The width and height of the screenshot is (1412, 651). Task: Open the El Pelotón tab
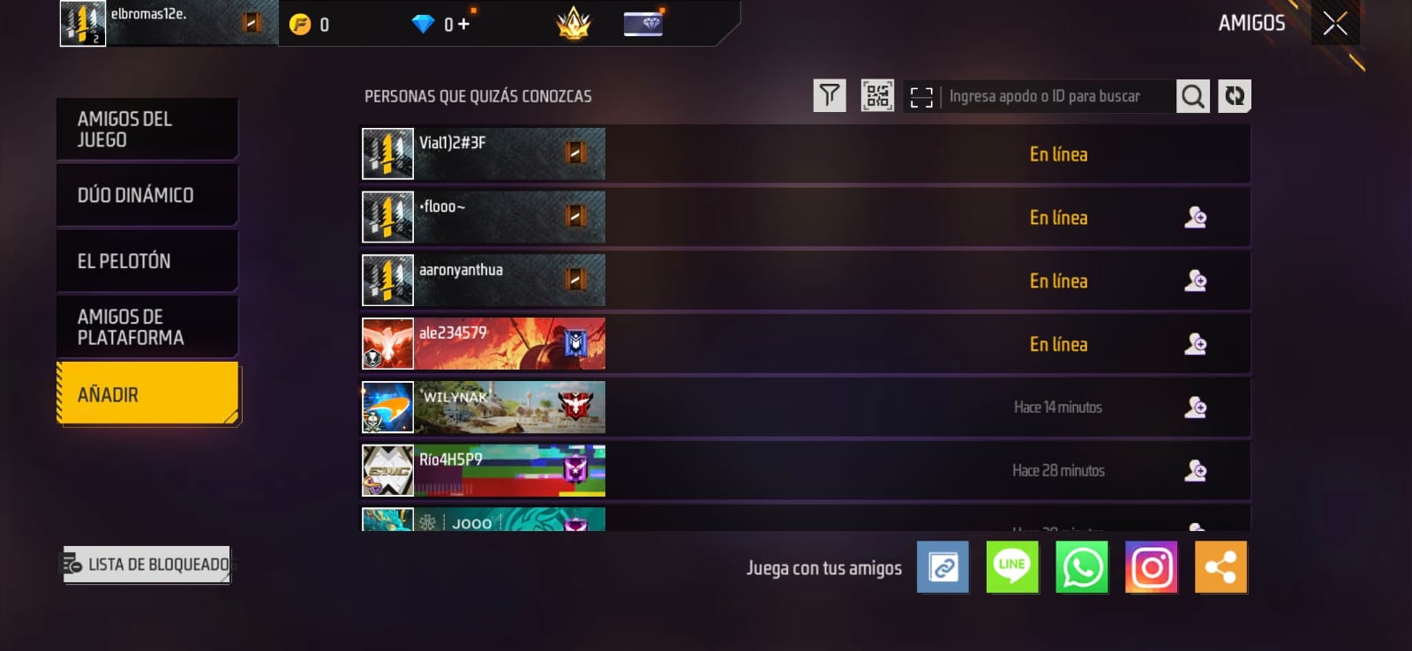pyautogui.click(x=147, y=261)
